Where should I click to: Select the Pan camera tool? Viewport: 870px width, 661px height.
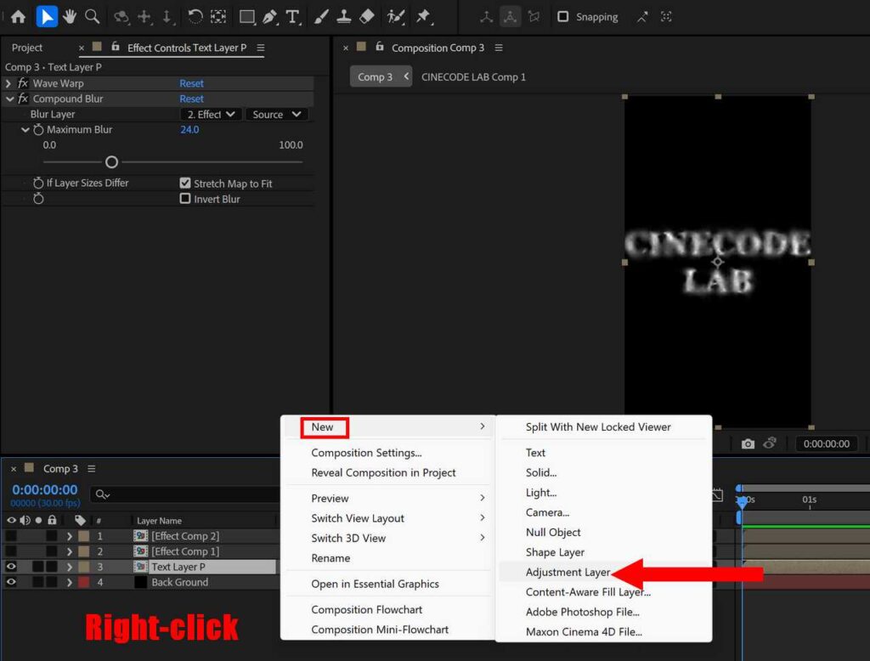point(144,17)
